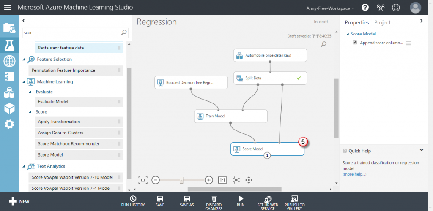Image resolution: width=433 pixels, height=211 pixels.
Task: Discard changes with the trash icon
Action: (x=214, y=203)
